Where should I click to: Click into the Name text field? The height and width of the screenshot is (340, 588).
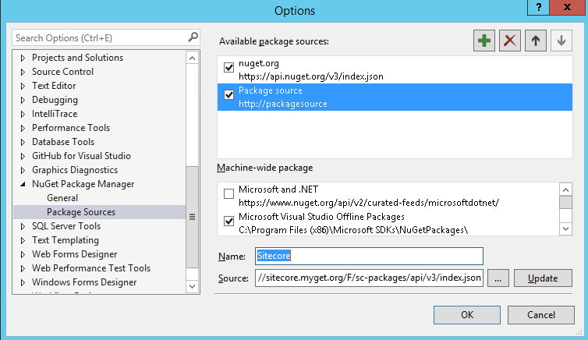368,256
